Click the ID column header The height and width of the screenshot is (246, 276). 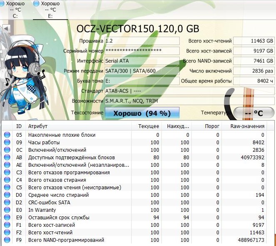click(x=19, y=126)
